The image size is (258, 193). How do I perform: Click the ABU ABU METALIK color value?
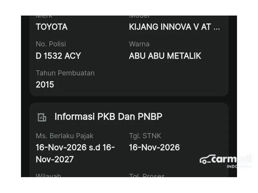point(165,56)
